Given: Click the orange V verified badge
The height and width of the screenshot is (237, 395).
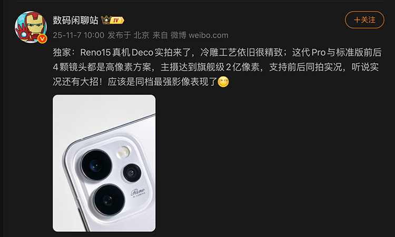Looking at the screenshot, I should click(42, 38).
